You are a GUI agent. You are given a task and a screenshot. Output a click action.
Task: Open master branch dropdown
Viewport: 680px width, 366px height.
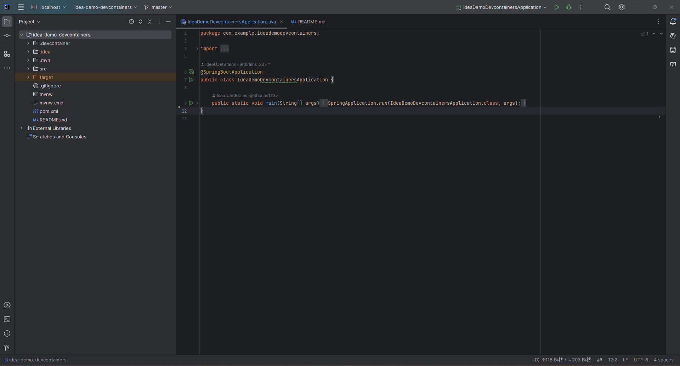click(158, 7)
